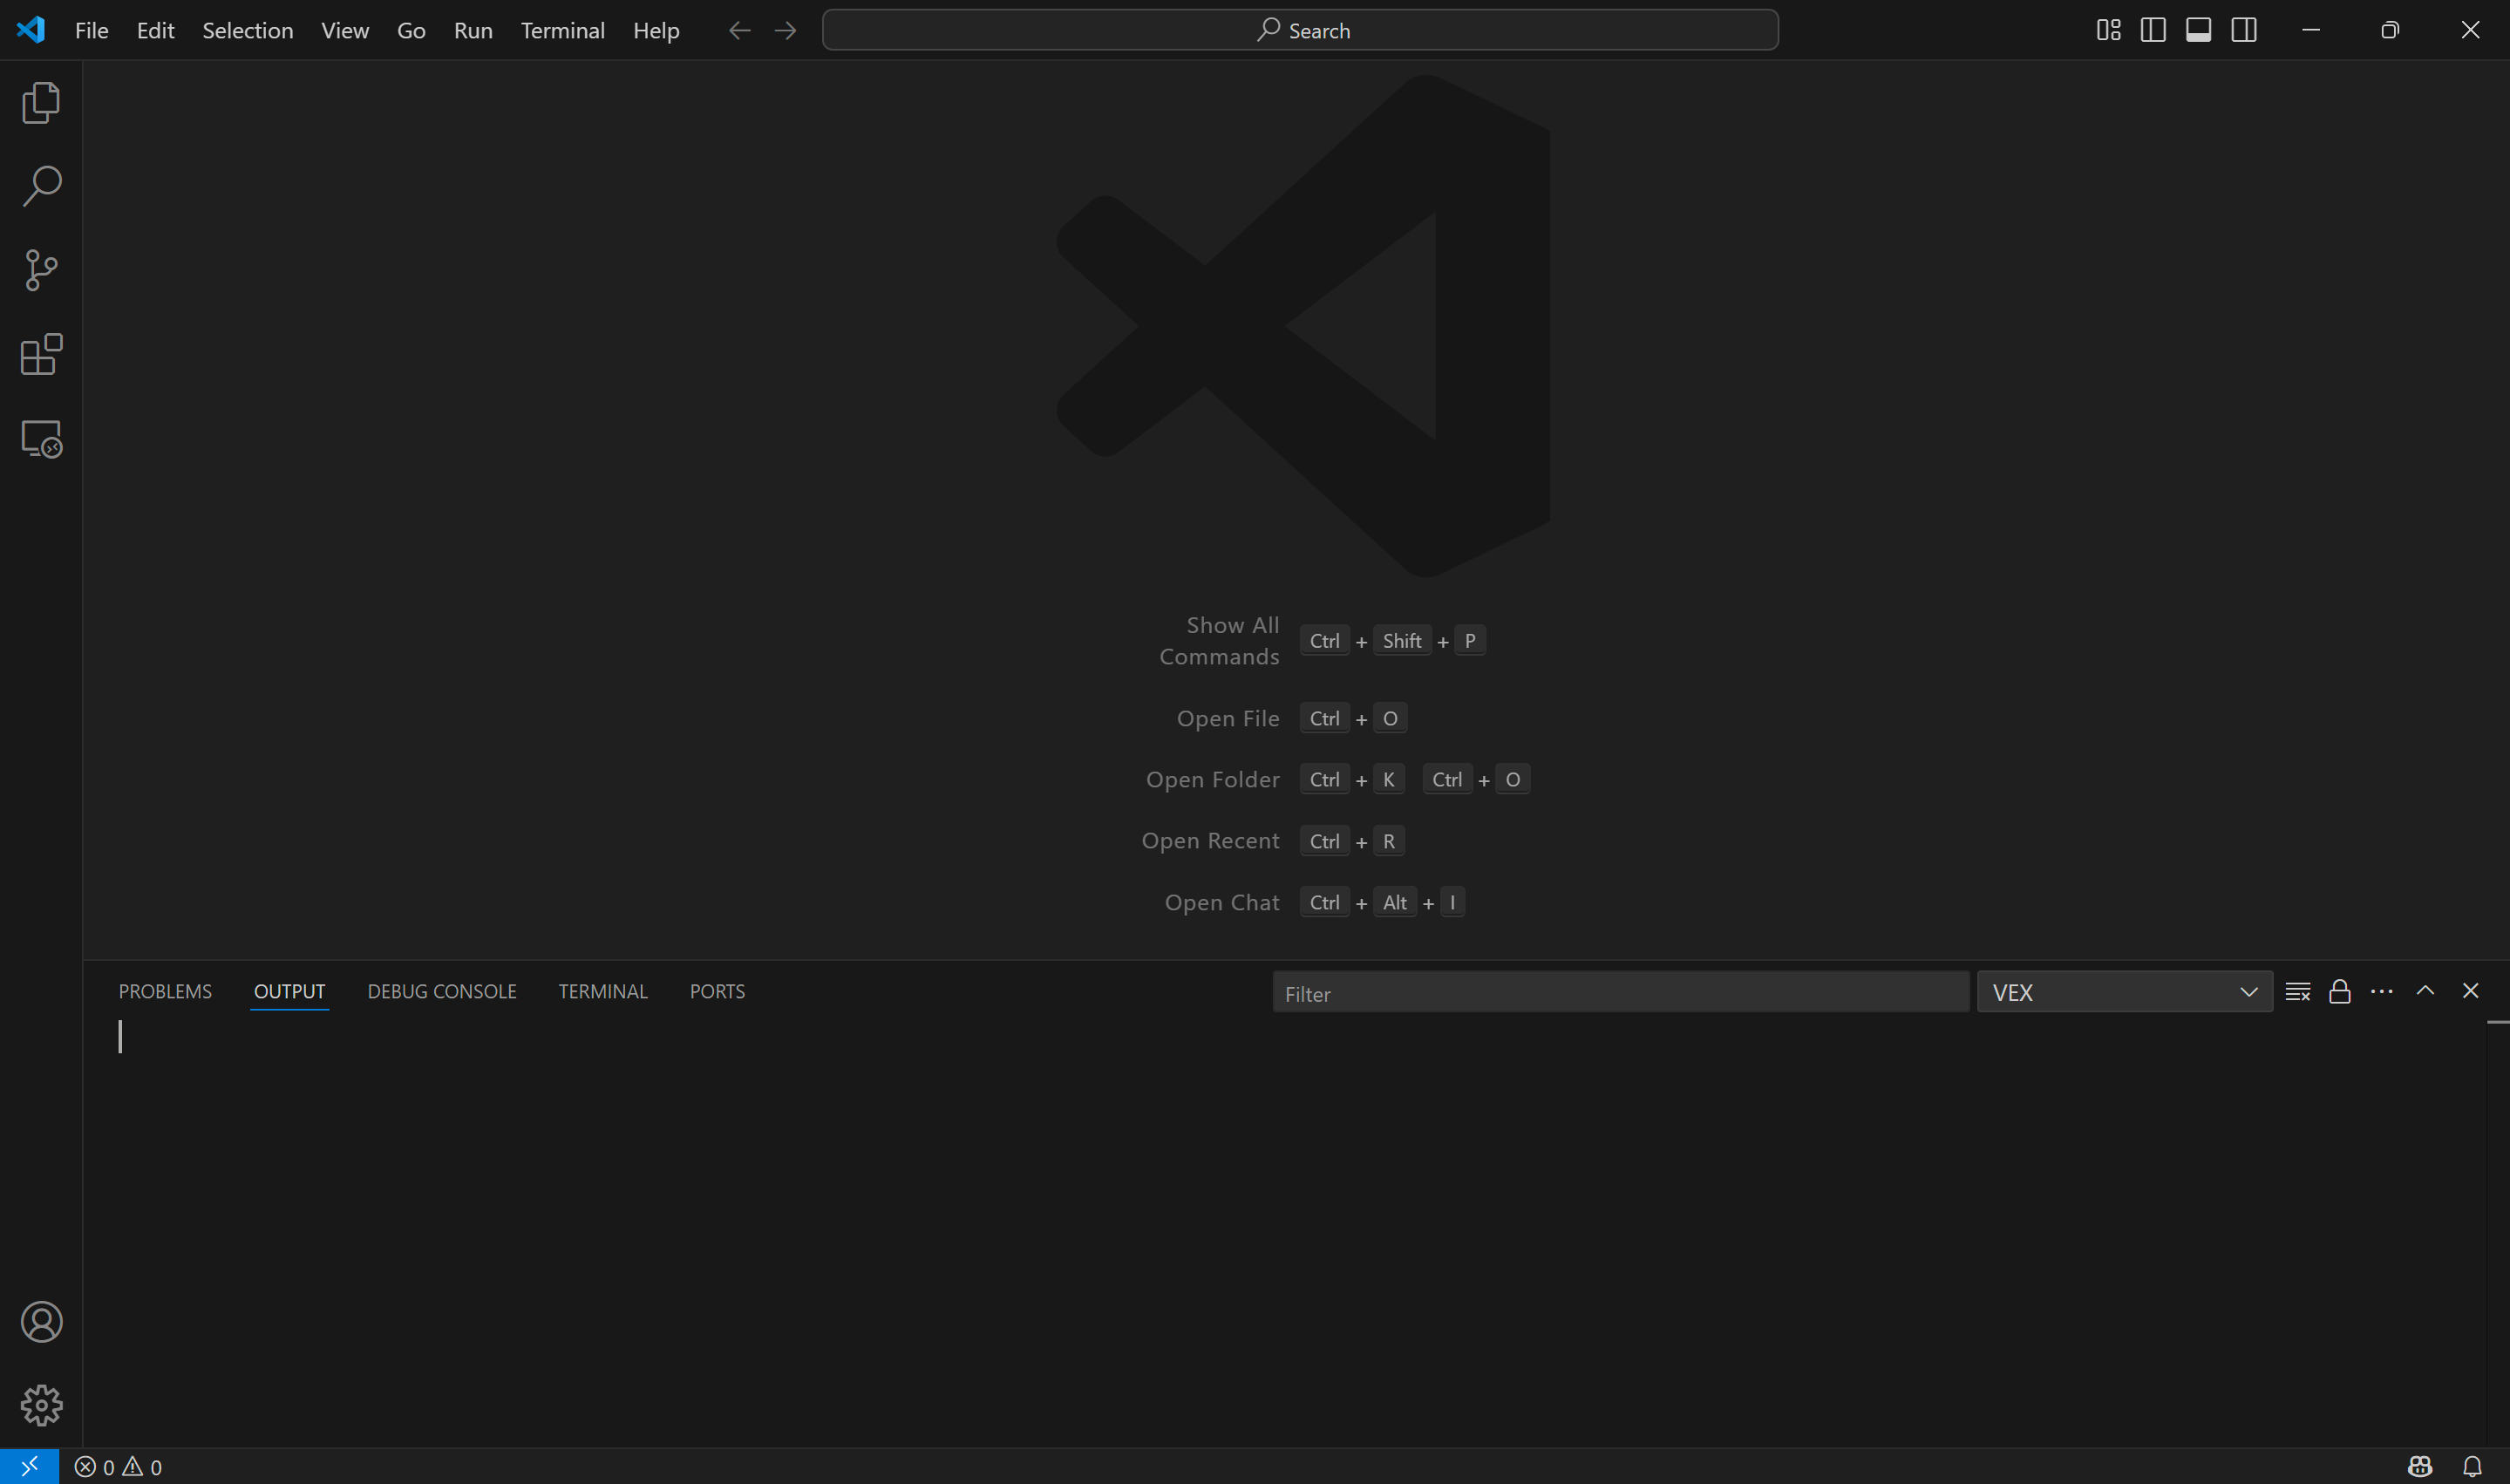
Task: Open the output panel more actions ellipsis
Action: point(2381,991)
